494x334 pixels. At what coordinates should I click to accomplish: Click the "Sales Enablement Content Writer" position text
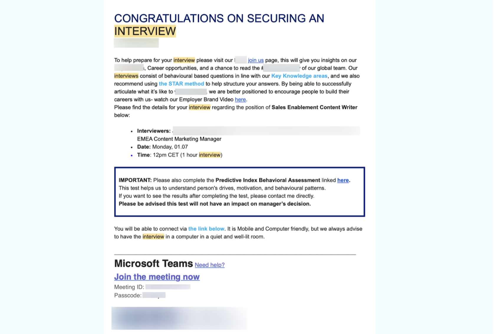click(314, 107)
